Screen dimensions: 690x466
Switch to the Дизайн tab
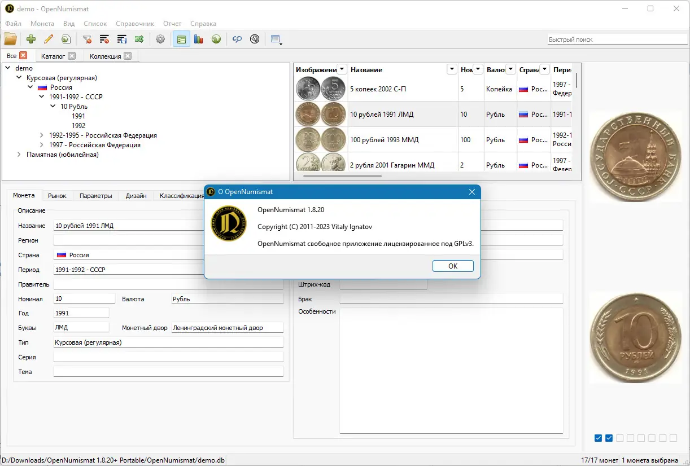click(136, 196)
